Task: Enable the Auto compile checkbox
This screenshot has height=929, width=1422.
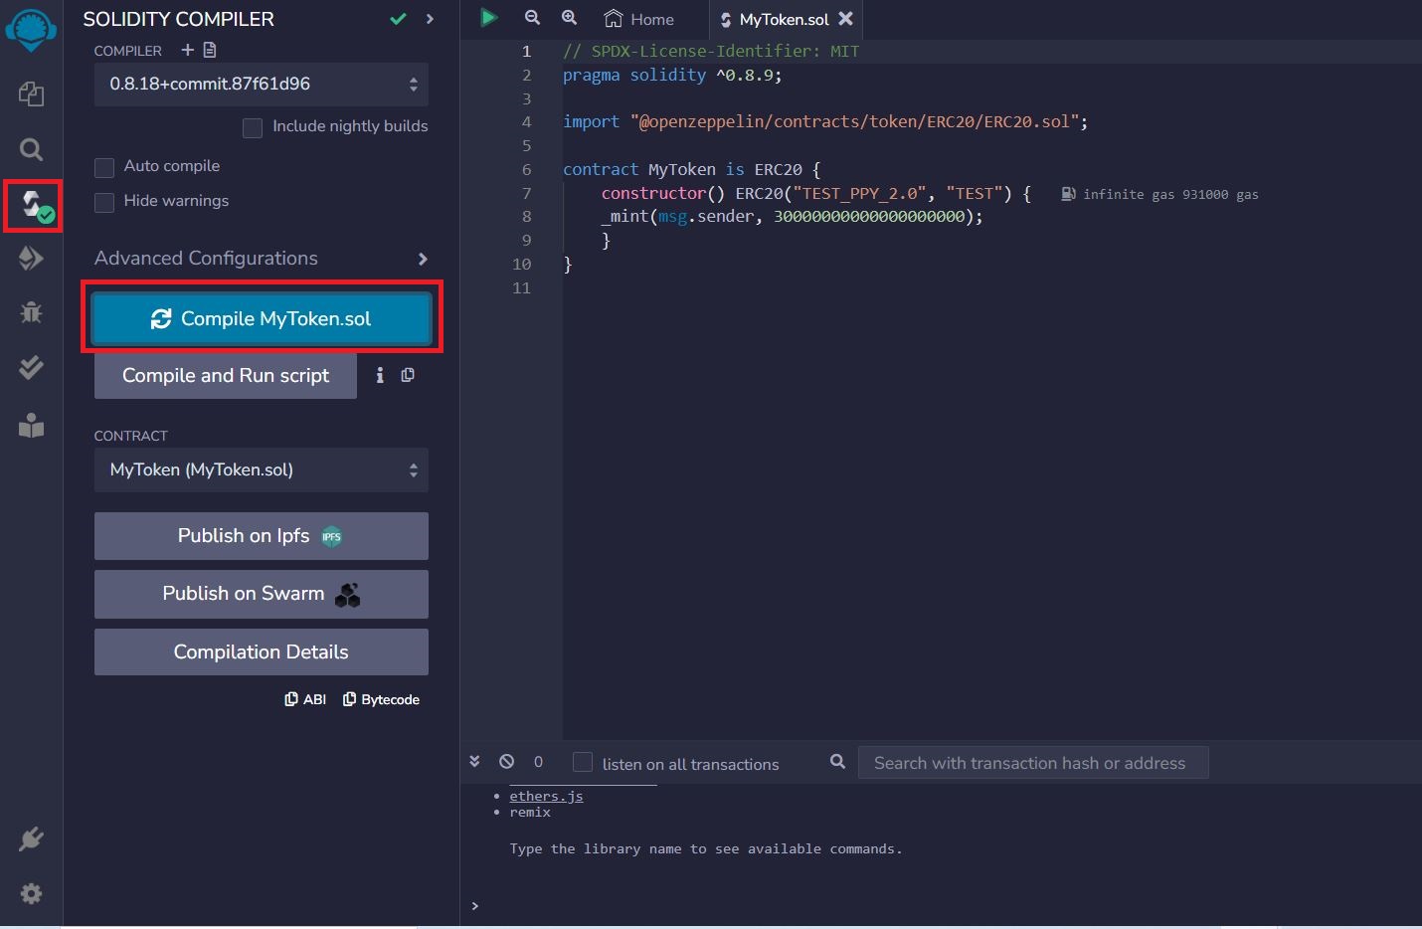Action: coord(104,167)
